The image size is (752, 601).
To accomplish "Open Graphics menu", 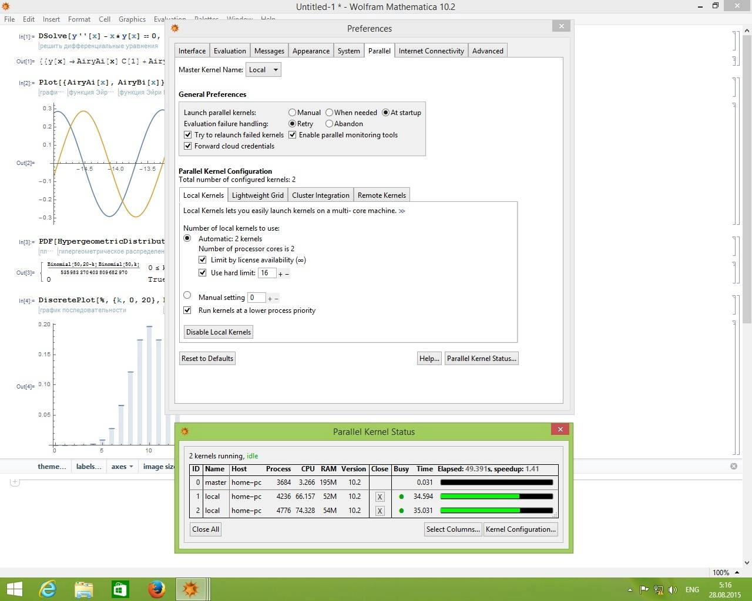I will point(132,19).
